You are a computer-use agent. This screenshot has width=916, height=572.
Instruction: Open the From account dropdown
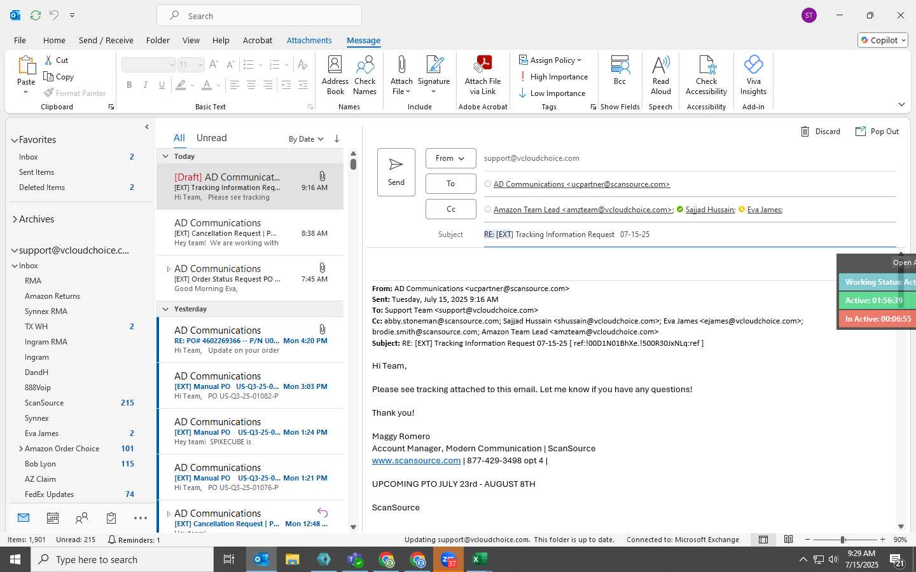click(x=450, y=158)
